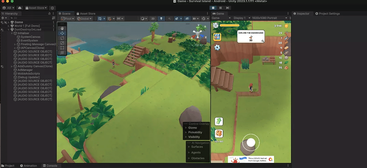
Task: Expand Agents in AI Navigation overlay
Action: coord(189,153)
